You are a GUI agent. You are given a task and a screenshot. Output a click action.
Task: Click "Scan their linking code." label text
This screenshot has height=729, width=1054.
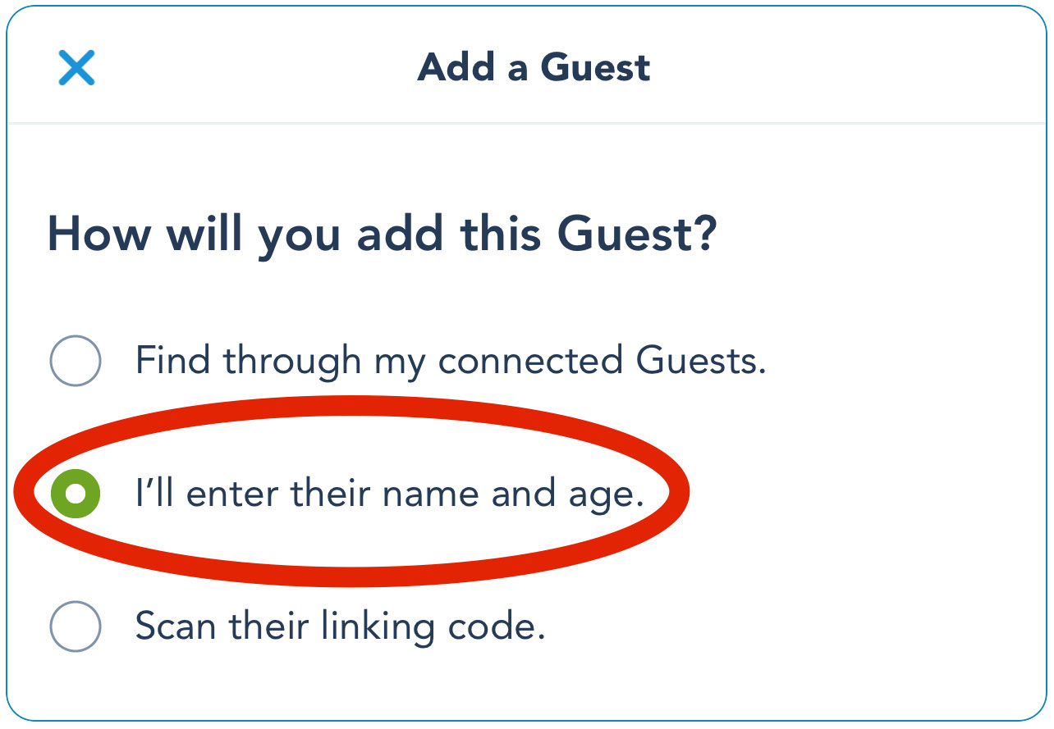click(340, 626)
